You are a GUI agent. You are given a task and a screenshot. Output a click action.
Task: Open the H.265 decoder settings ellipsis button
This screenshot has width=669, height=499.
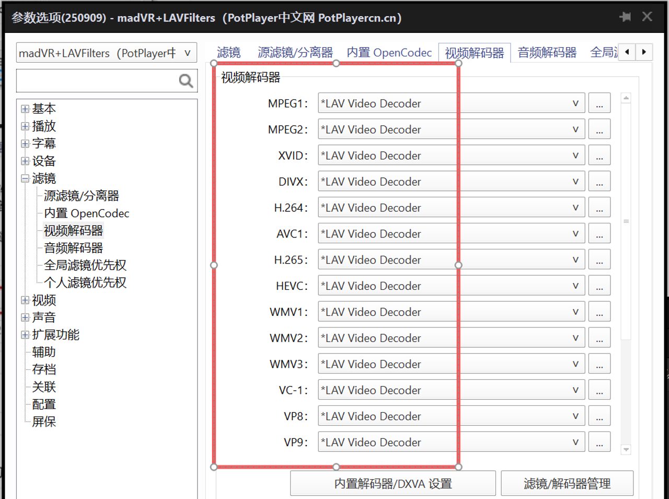pos(599,260)
